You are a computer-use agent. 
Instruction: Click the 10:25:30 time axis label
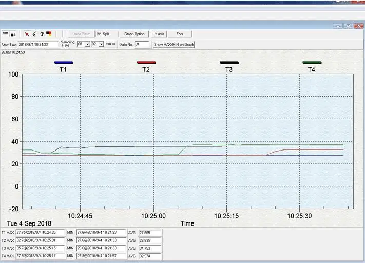click(x=299, y=216)
